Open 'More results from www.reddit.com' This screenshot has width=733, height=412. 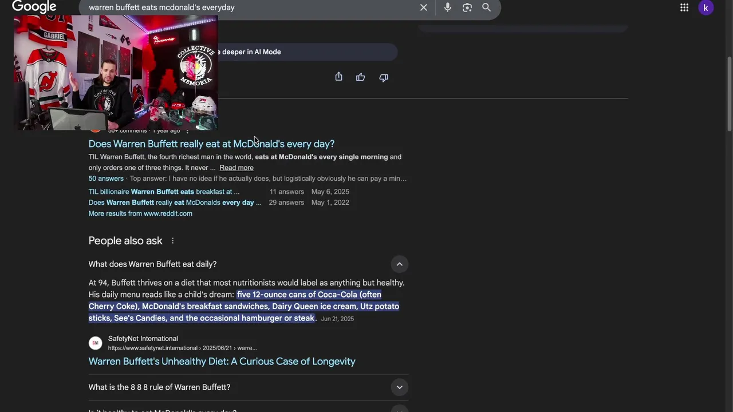coord(140,213)
